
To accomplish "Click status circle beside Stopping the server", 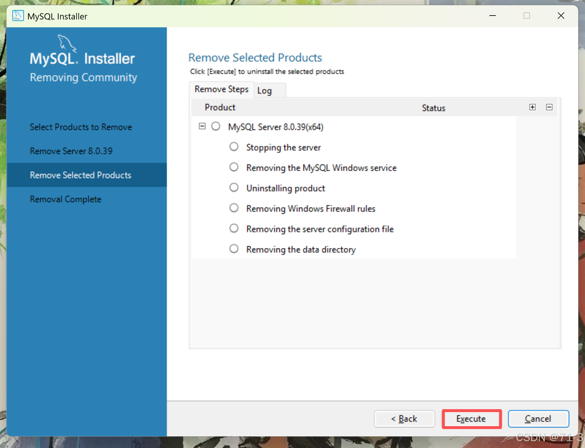I will [x=234, y=147].
